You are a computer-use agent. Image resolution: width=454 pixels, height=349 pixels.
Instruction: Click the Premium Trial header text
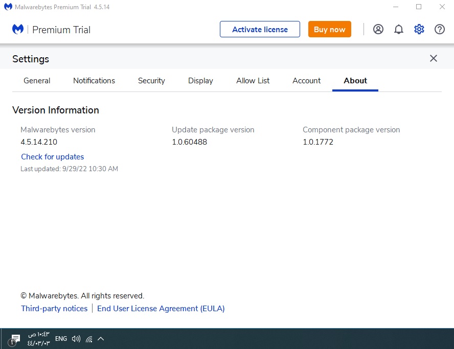point(61,30)
